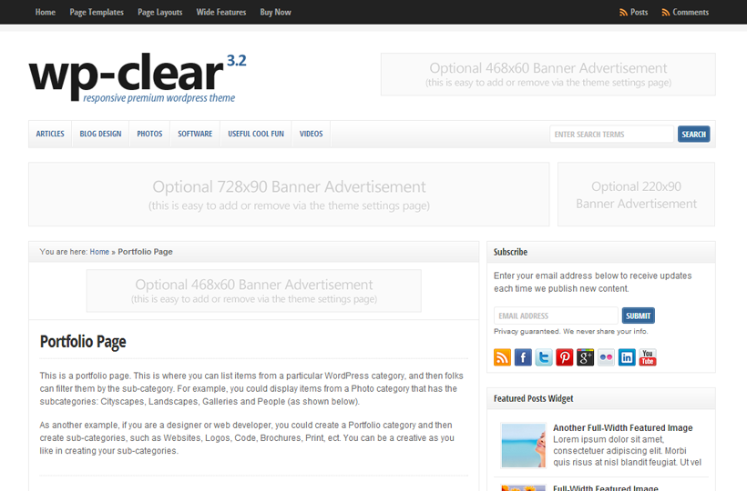Image resolution: width=747 pixels, height=491 pixels.
Task: Click the Posts feed link
Action: 639,13
